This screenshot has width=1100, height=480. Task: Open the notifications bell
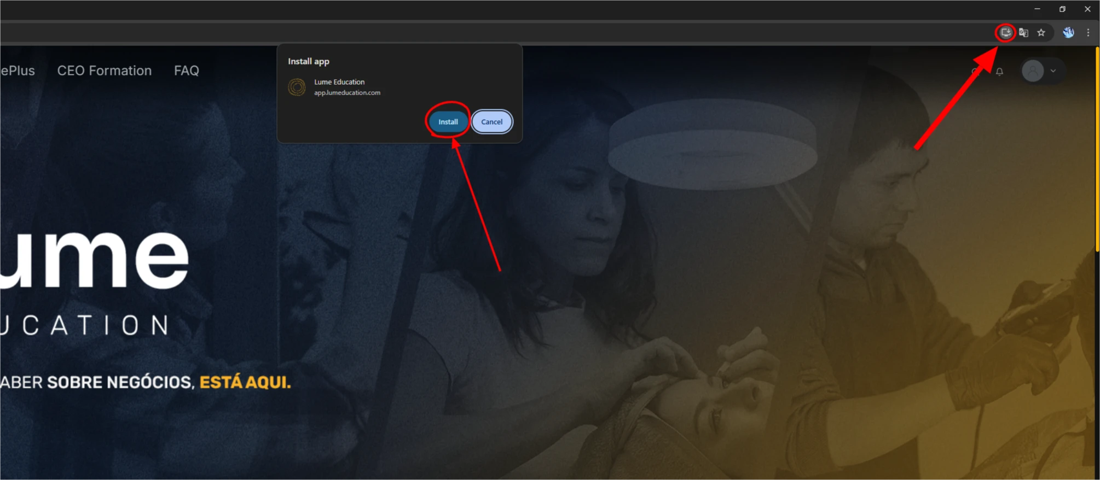point(999,72)
